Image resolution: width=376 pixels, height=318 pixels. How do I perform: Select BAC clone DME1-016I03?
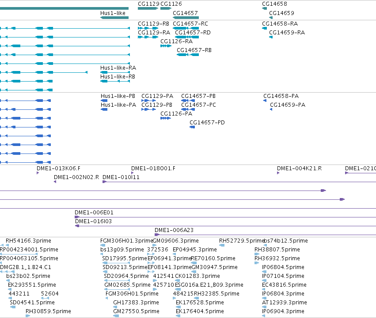tap(94, 221)
